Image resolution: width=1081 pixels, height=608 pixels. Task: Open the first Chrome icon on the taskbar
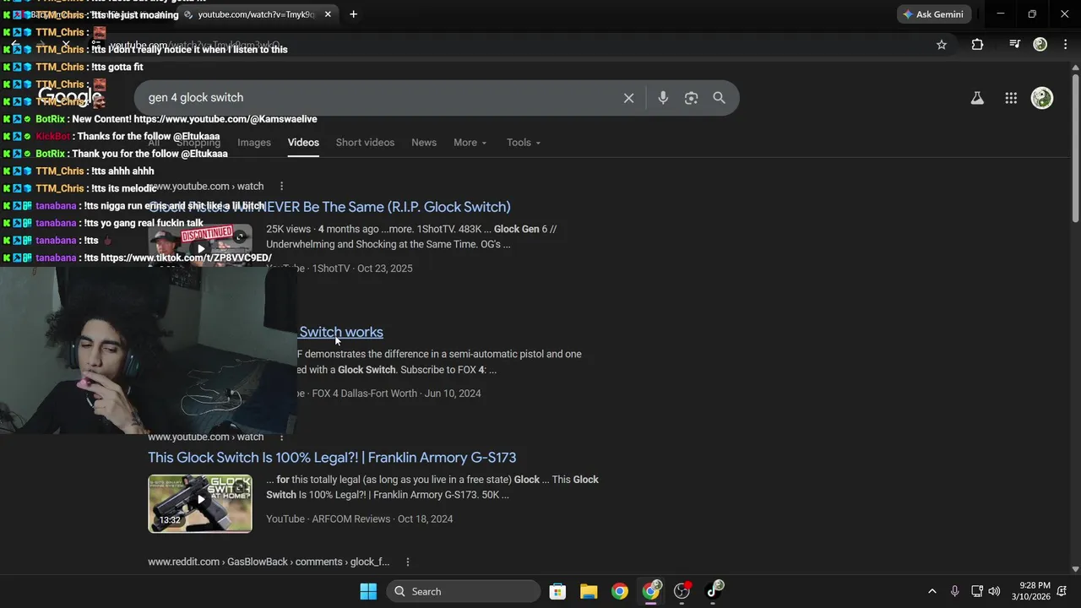620,591
